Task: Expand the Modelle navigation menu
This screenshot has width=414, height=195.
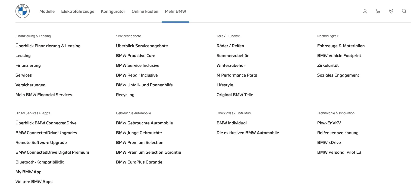Action: pyautogui.click(x=47, y=11)
